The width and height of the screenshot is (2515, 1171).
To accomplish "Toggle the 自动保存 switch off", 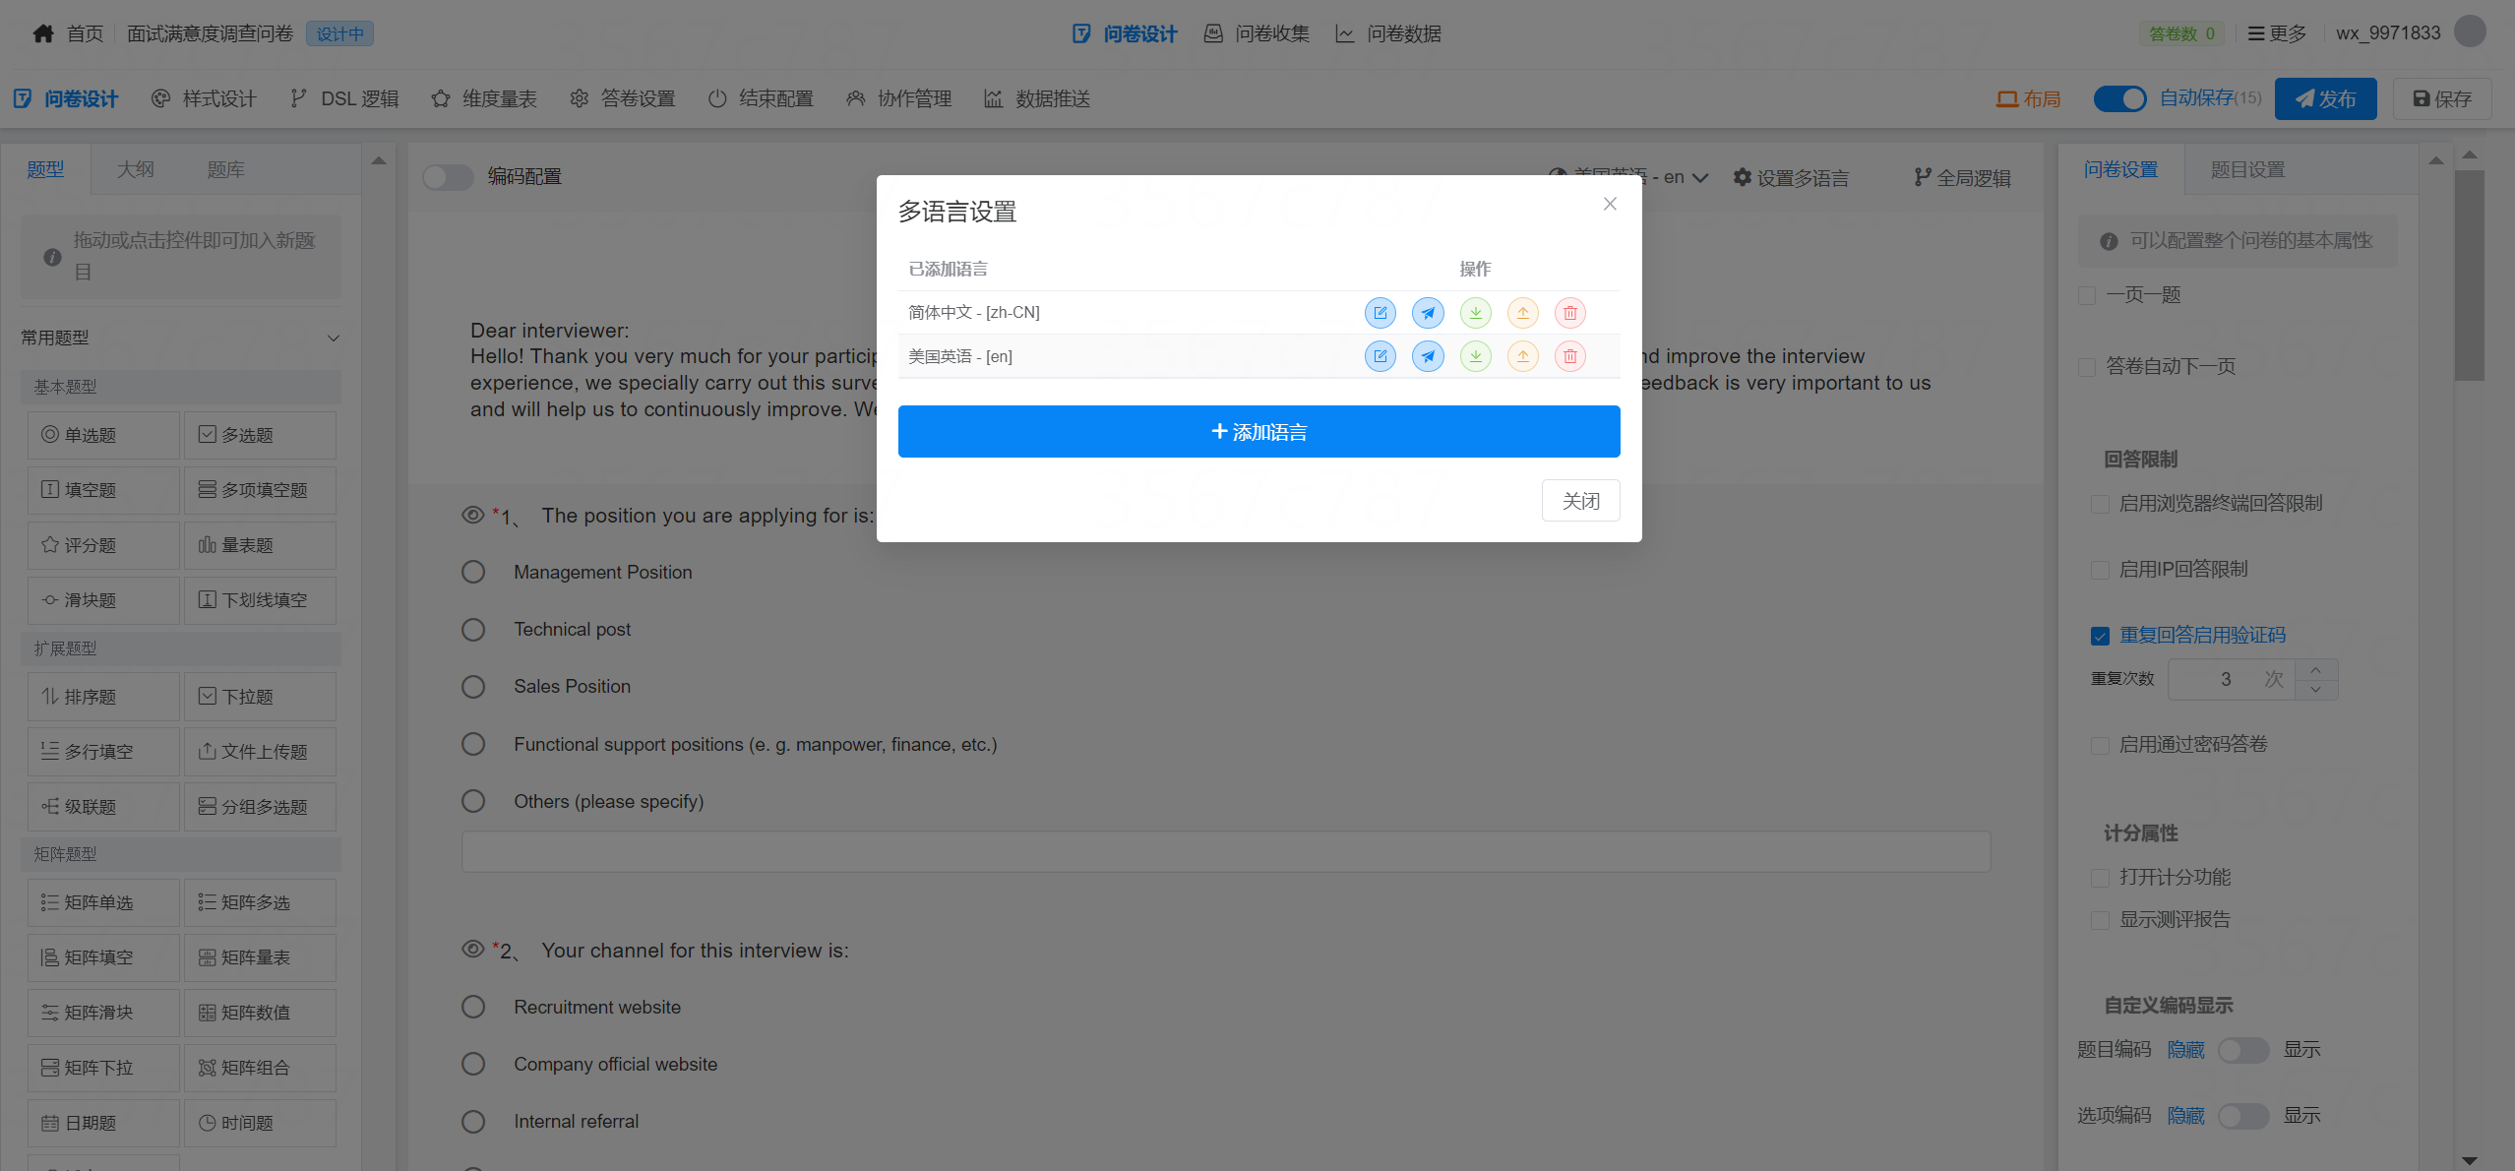I will point(2120,98).
